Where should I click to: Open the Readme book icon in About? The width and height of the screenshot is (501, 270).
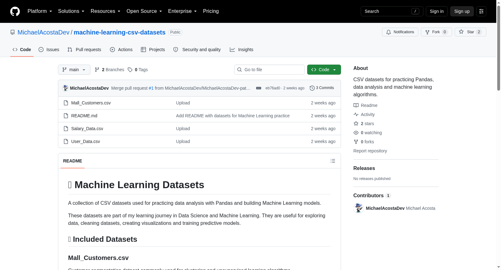356,105
